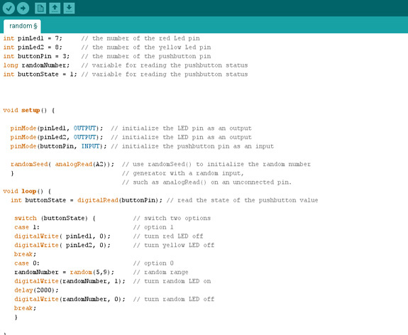
Task: Click the first OUTPUT keyword
Action: [x=85, y=128]
